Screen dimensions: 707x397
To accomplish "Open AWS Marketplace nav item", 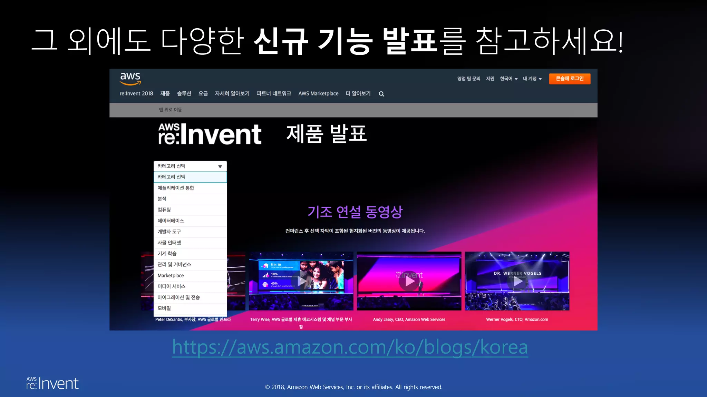I will click(318, 94).
